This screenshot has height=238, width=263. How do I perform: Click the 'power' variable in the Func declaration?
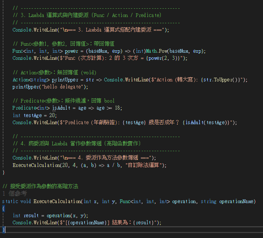click(x=71, y=51)
